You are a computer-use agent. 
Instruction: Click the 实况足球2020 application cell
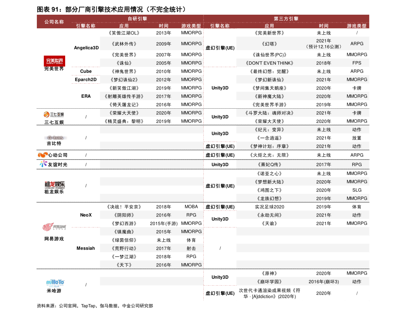pos(269,207)
